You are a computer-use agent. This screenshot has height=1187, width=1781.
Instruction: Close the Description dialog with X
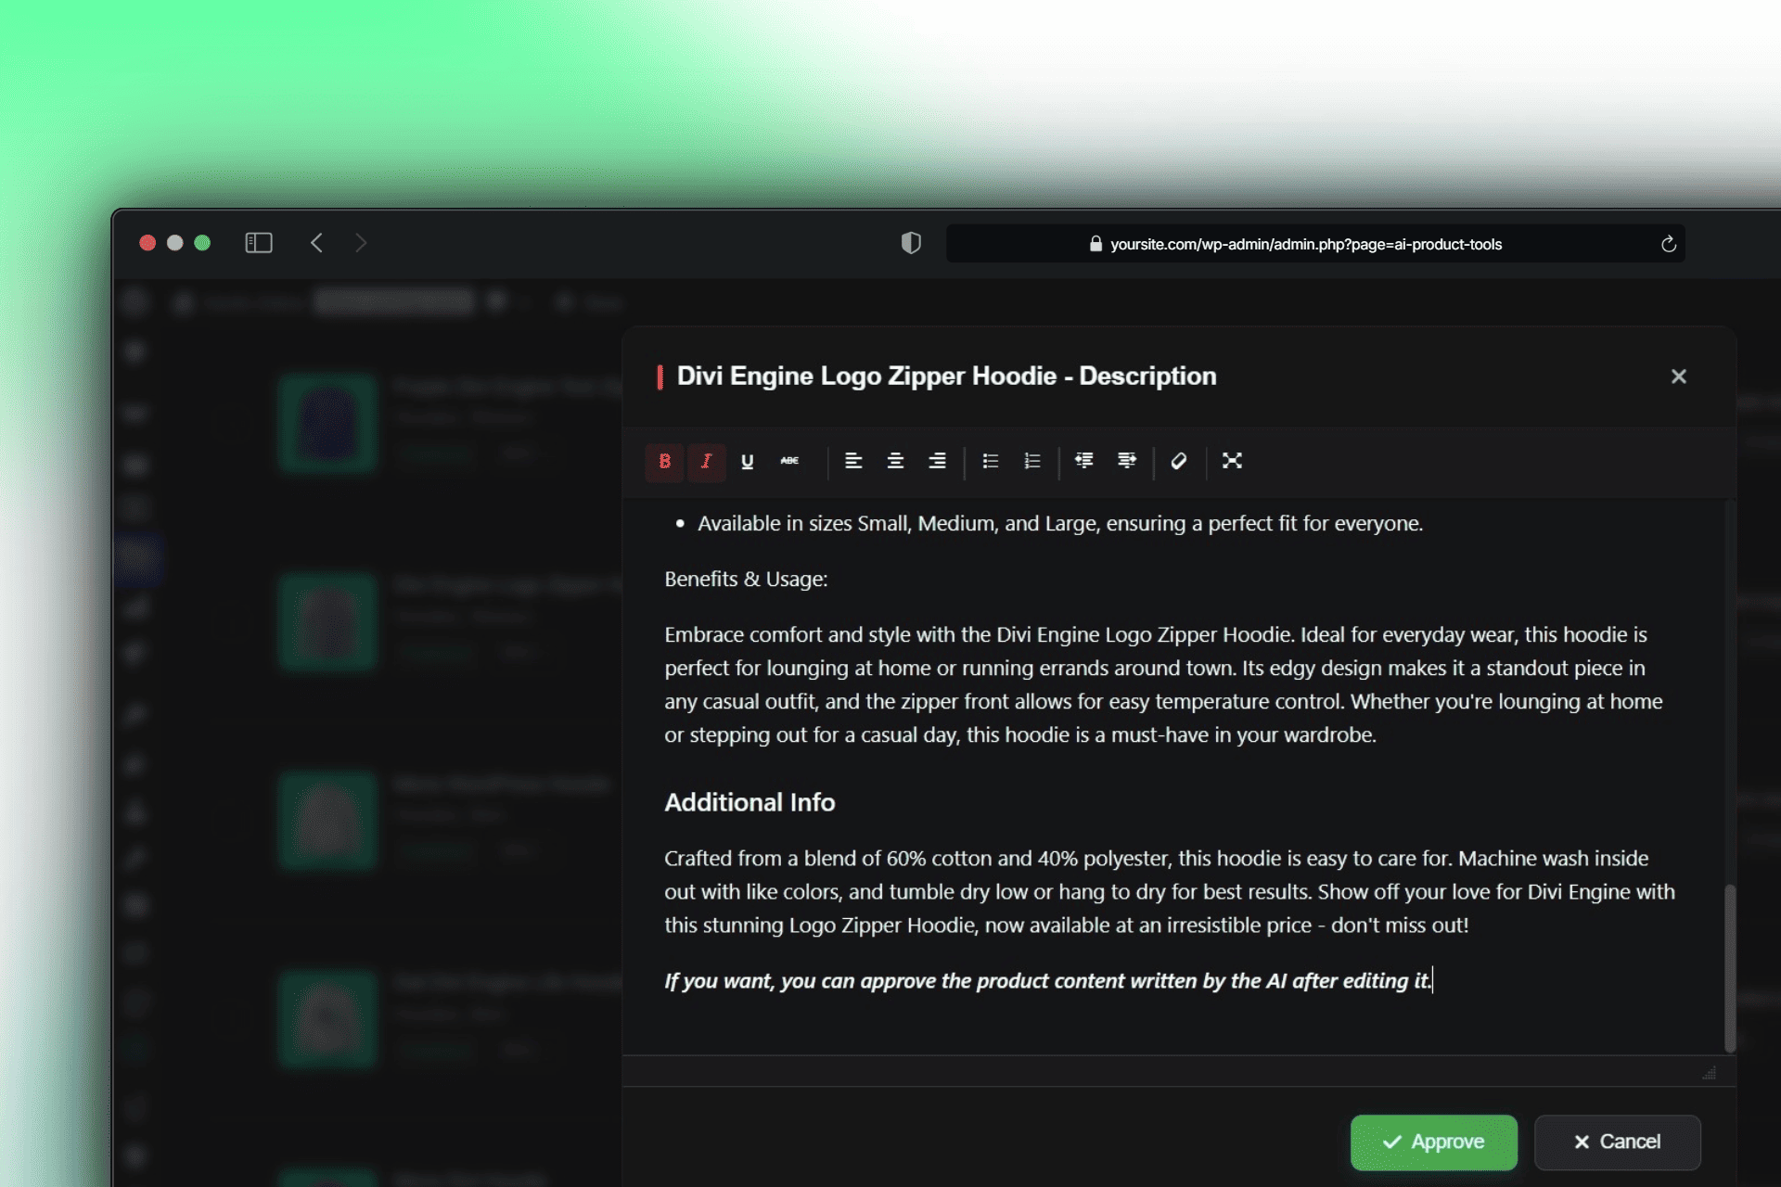pos(1678,377)
